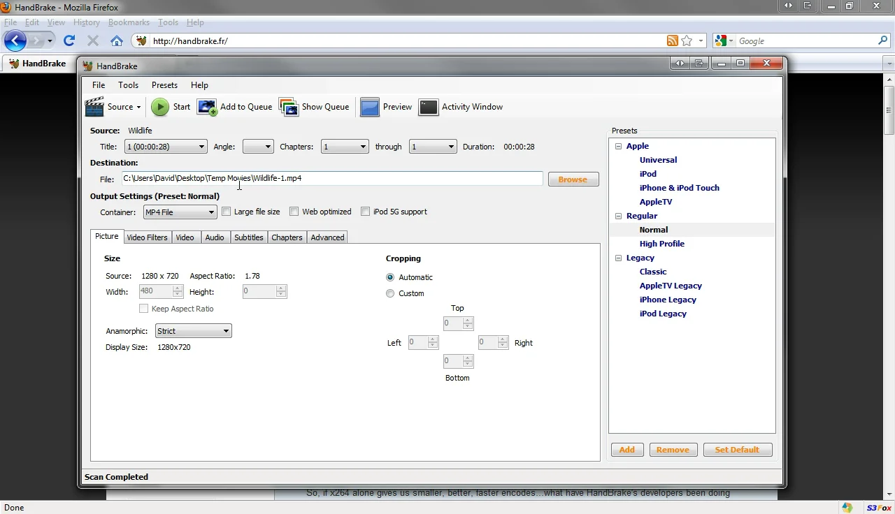This screenshot has height=514, width=895.
Task: Reload the page in Firefox
Action: tap(69, 41)
